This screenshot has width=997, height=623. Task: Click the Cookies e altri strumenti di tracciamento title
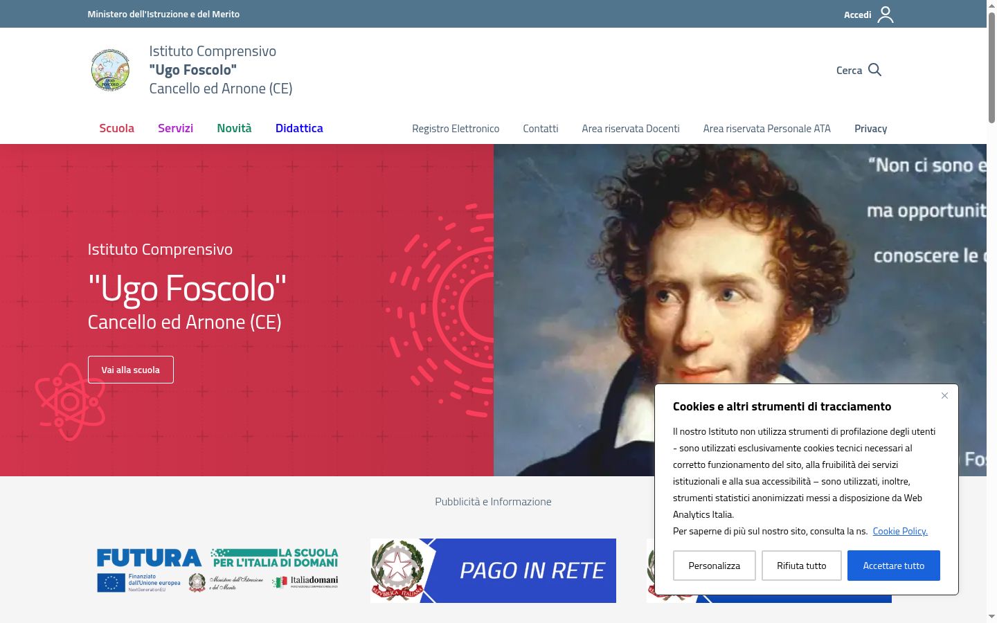(782, 406)
